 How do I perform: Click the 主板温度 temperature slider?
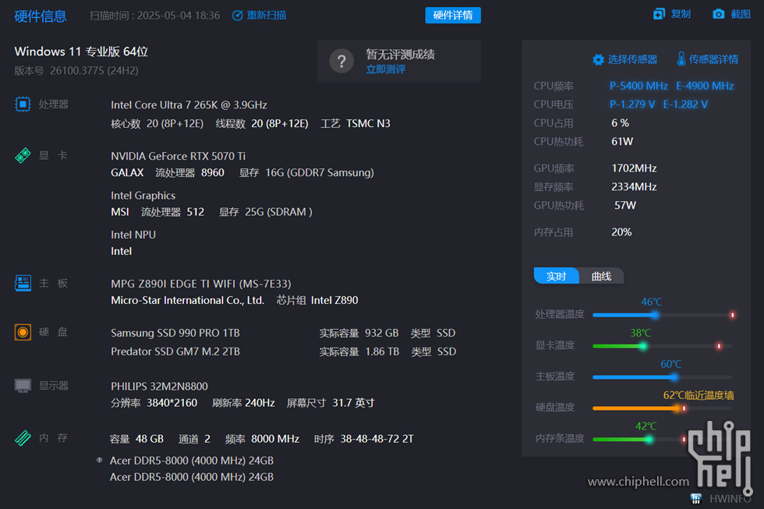pyautogui.click(x=663, y=377)
